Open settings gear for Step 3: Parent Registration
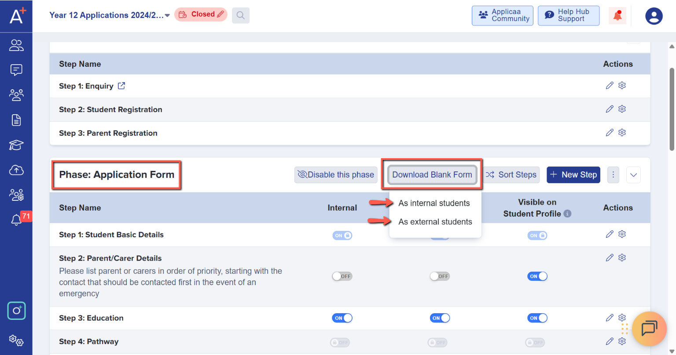Screen dimensions: 676x355 coord(622,132)
